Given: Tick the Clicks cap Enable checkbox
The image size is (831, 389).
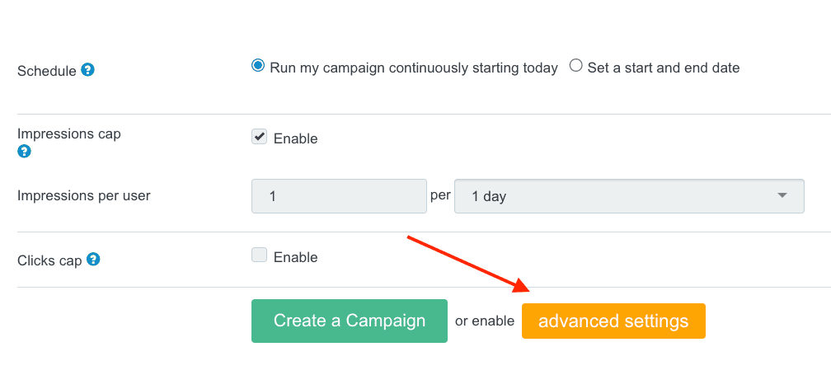Looking at the screenshot, I should [260, 255].
